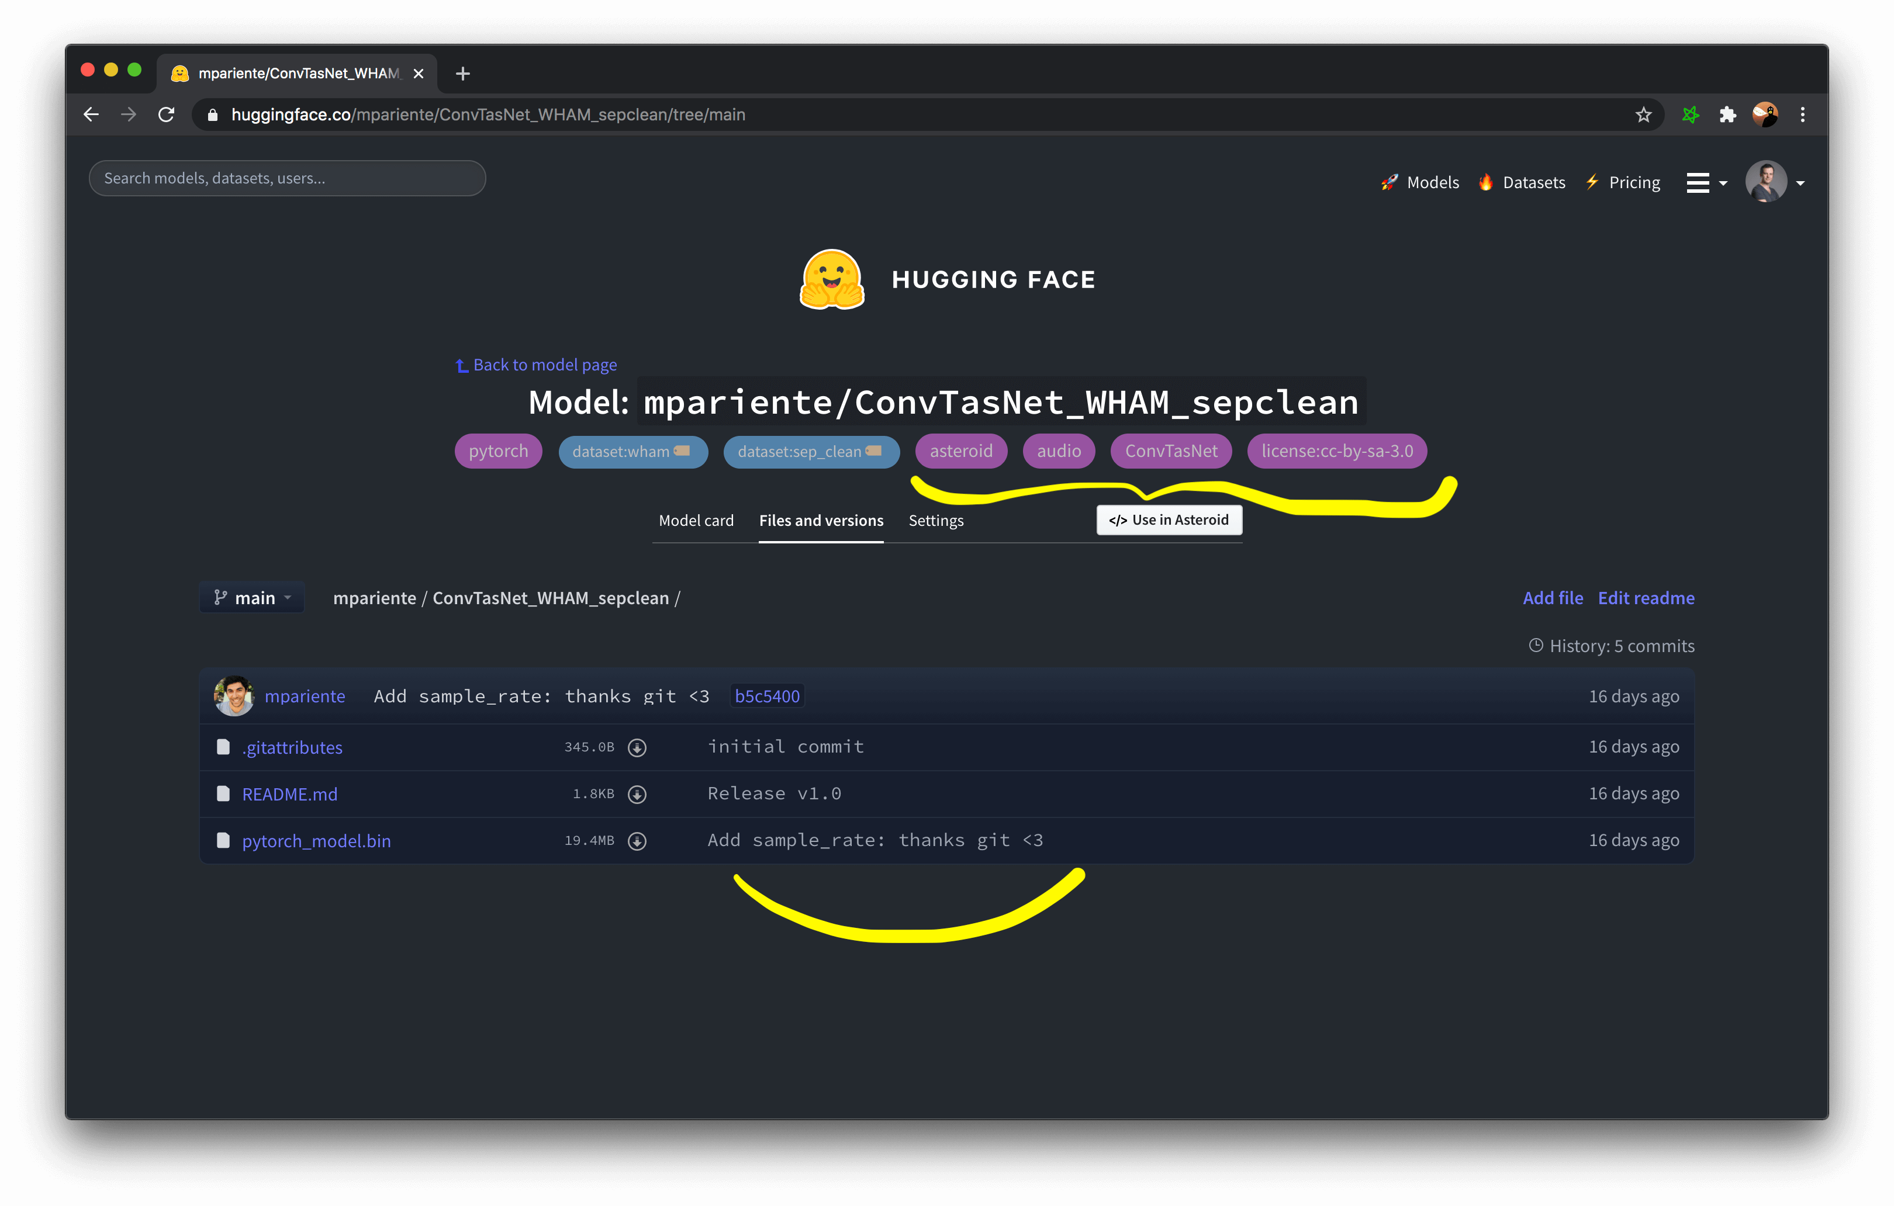Focus the search models input field
Image resolution: width=1894 pixels, height=1206 pixels.
[x=287, y=178]
